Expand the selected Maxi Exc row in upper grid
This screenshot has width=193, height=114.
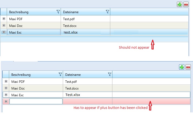(x=4, y=32)
